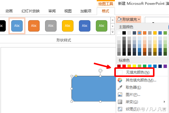Apply the black Abc shape style
Viewport: 169px width, 113px height.
coord(3,26)
